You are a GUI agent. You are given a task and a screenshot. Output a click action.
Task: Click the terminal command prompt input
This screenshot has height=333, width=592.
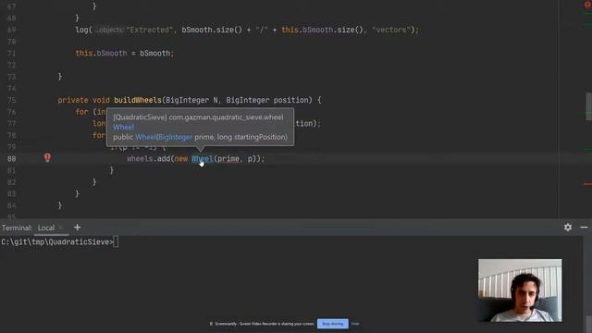click(116, 242)
